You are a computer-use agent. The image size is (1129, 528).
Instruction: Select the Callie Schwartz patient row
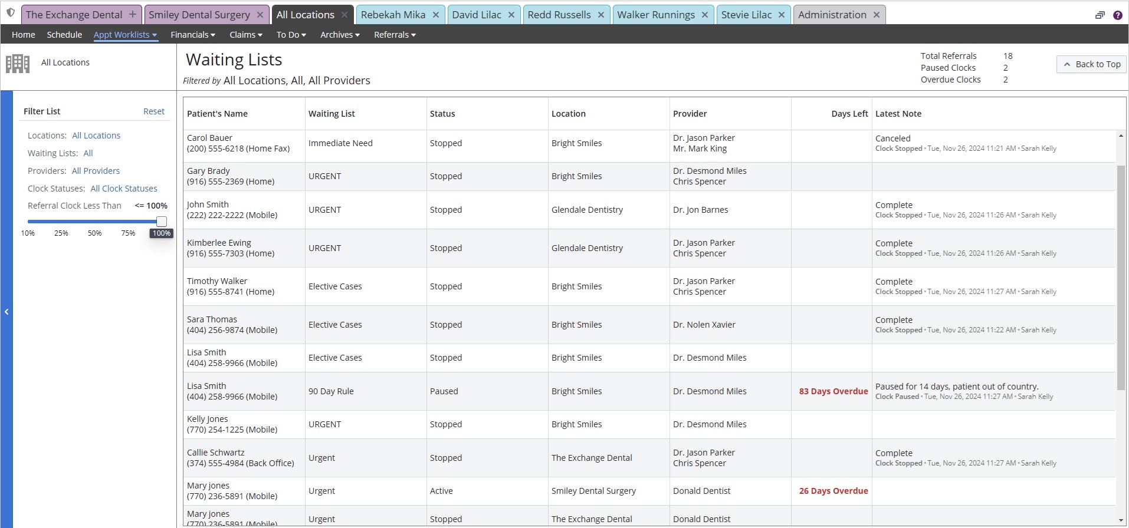649,458
